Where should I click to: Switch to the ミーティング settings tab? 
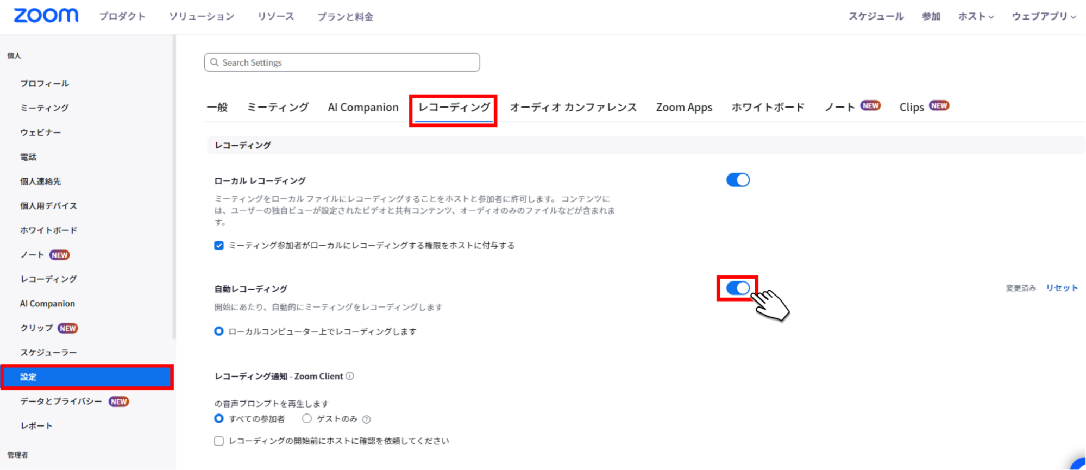coord(278,107)
